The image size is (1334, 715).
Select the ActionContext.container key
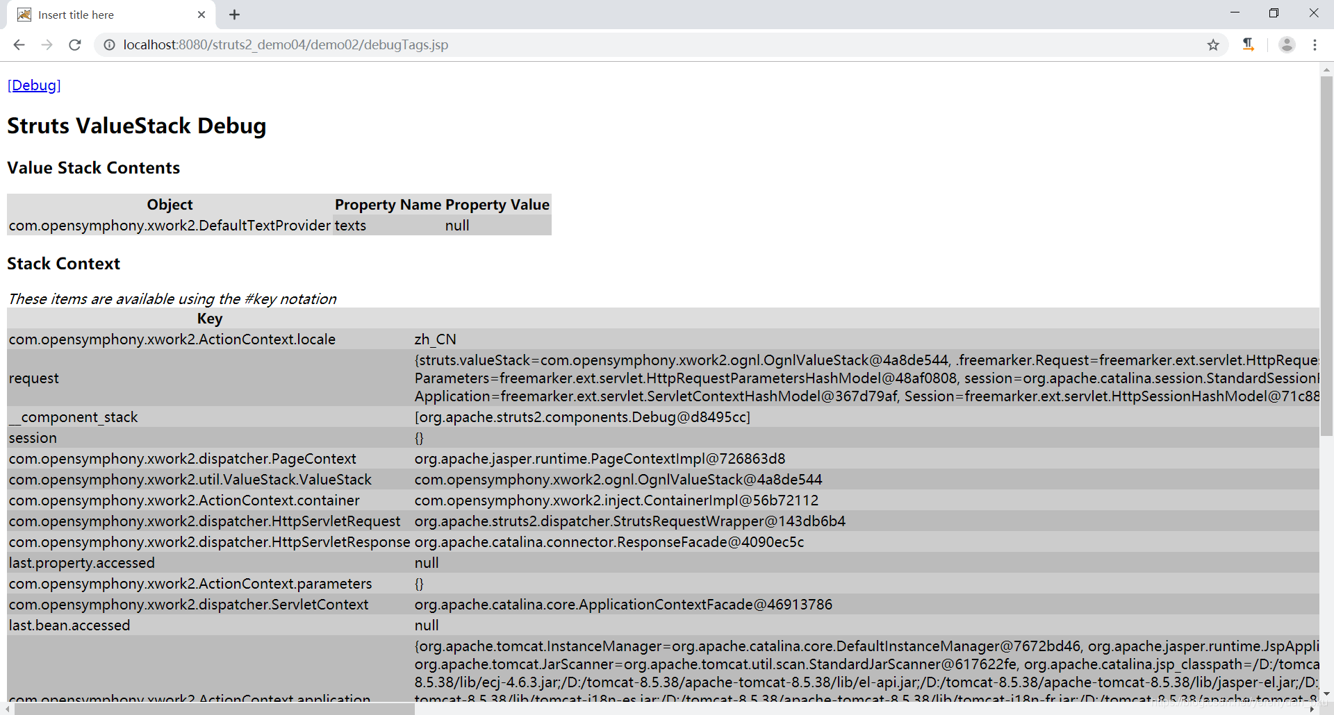tap(210, 500)
